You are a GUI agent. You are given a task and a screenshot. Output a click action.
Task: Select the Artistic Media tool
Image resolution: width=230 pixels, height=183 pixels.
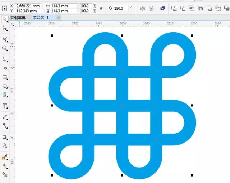click(x=5, y=68)
